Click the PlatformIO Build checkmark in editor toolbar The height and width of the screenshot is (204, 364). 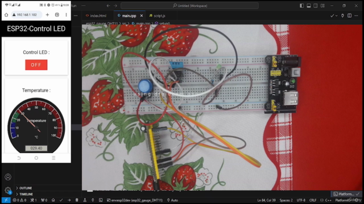[x=332, y=16]
